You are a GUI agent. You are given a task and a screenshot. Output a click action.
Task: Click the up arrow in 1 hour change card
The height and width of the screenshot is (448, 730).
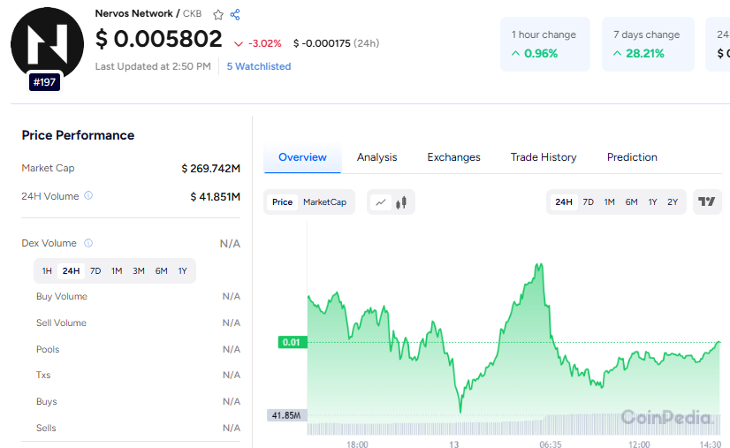515,54
